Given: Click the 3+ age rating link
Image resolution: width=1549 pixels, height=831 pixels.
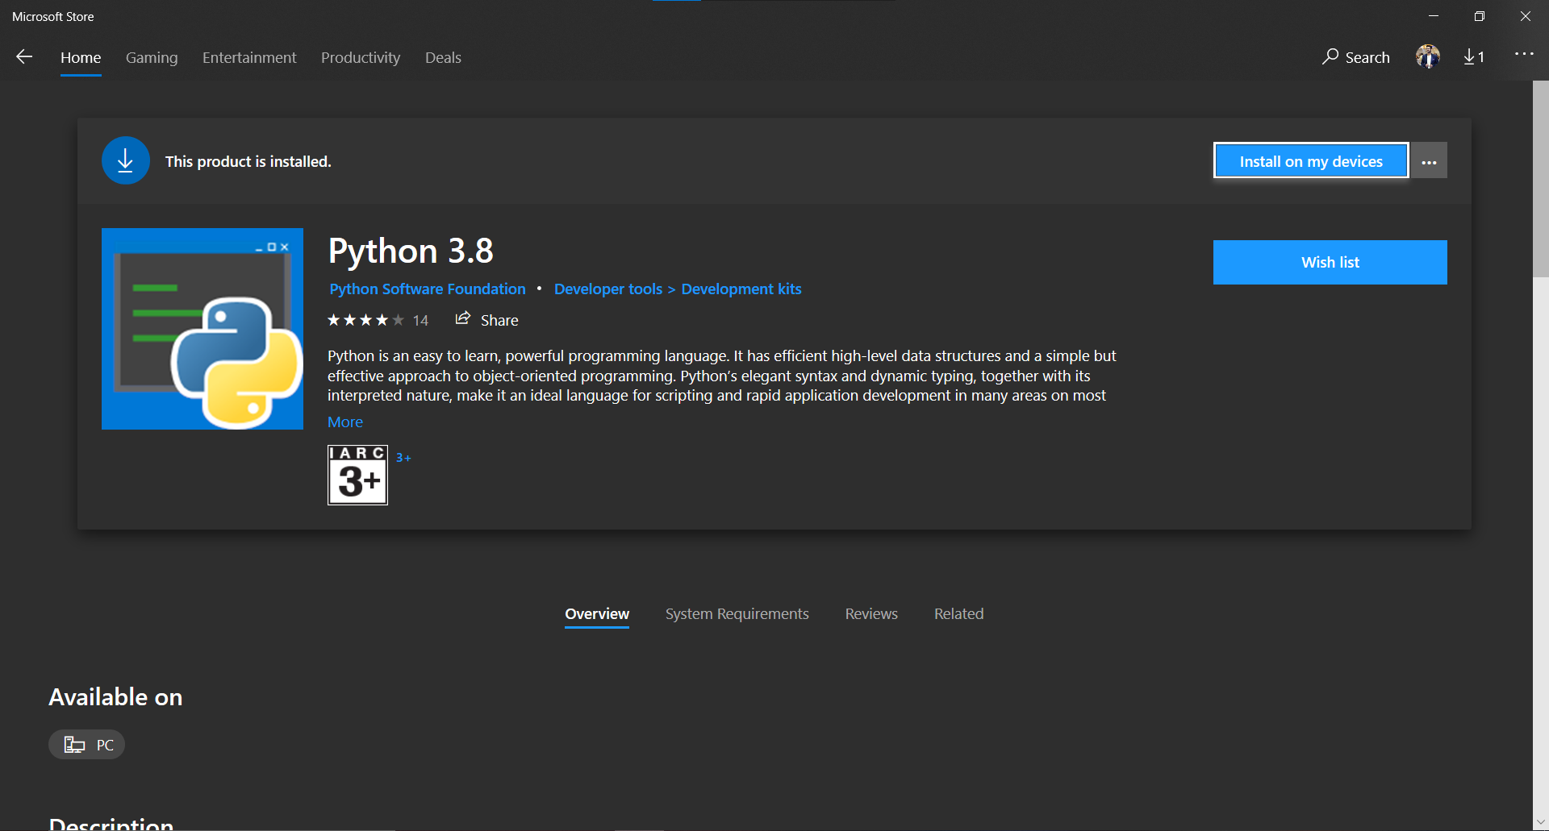Looking at the screenshot, I should click(x=403, y=458).
